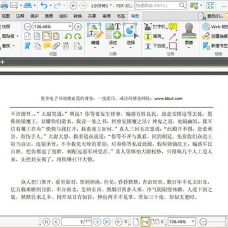Click the Redo arrow icon
228x228 pixels.
[x=58, y=5]
